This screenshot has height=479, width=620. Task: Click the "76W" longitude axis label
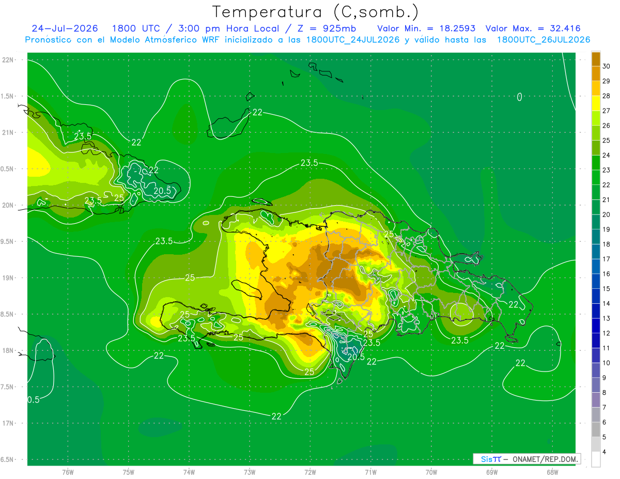[x=68, y=472]
